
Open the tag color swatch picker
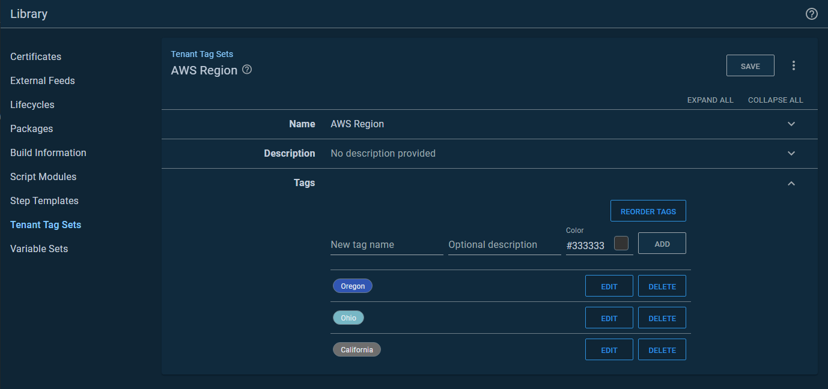coord(621,243)
